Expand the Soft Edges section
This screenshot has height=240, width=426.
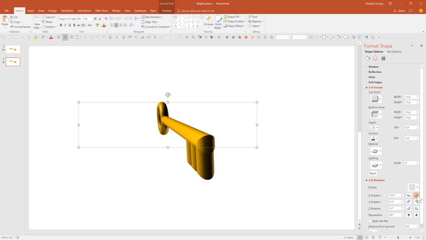[375, 82]
